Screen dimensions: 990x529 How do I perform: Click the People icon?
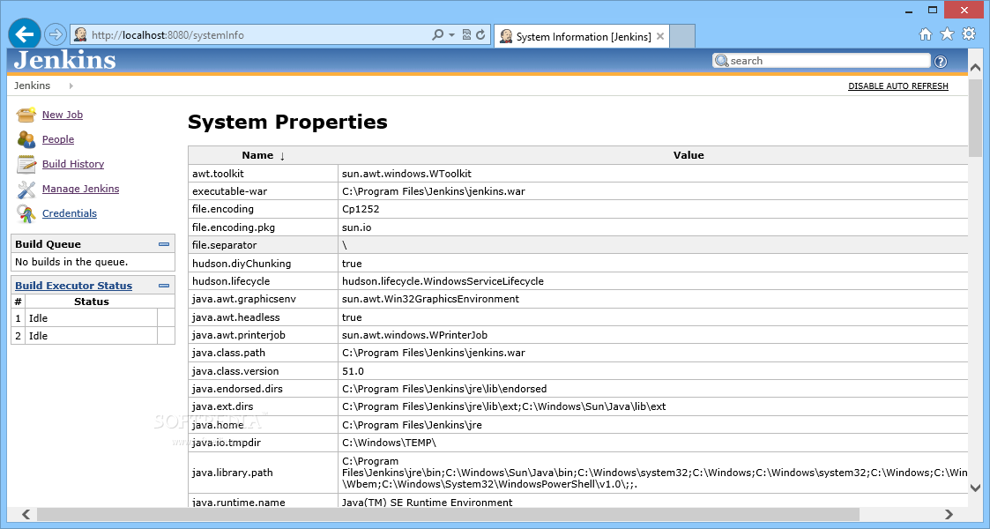pos(26,139)
